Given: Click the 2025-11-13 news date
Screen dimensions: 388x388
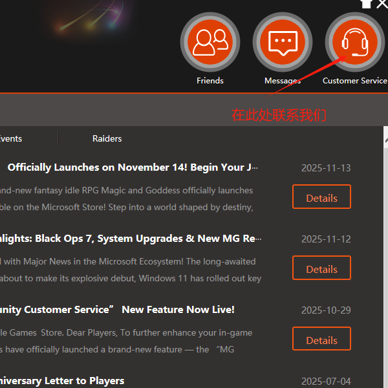Looking at the screenshot, I should pyautogui.click(x=326, y=168).
